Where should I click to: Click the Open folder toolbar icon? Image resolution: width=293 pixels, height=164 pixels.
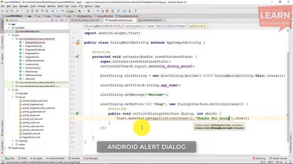pyautogui.click(x=3, y=11)
